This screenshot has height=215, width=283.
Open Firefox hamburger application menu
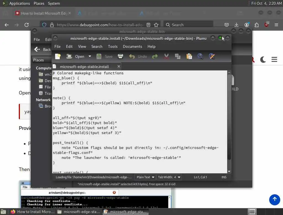[276, 25]
